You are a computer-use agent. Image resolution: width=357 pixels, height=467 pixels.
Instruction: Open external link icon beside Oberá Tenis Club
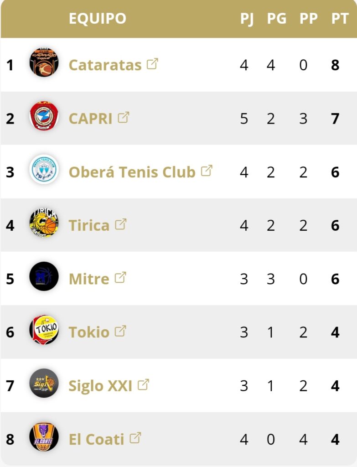(x=207, y=171)
